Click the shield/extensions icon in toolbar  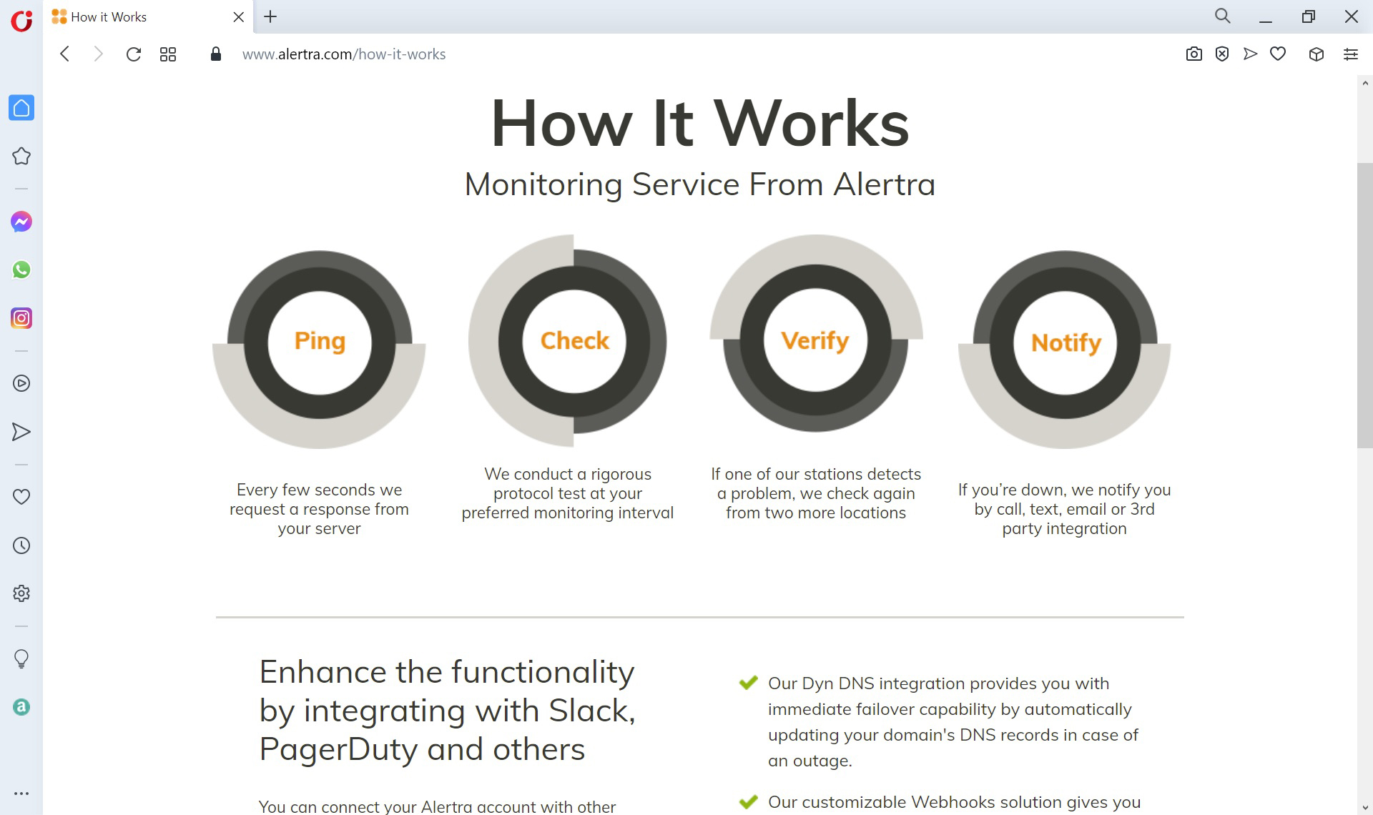coord(1223,54)
